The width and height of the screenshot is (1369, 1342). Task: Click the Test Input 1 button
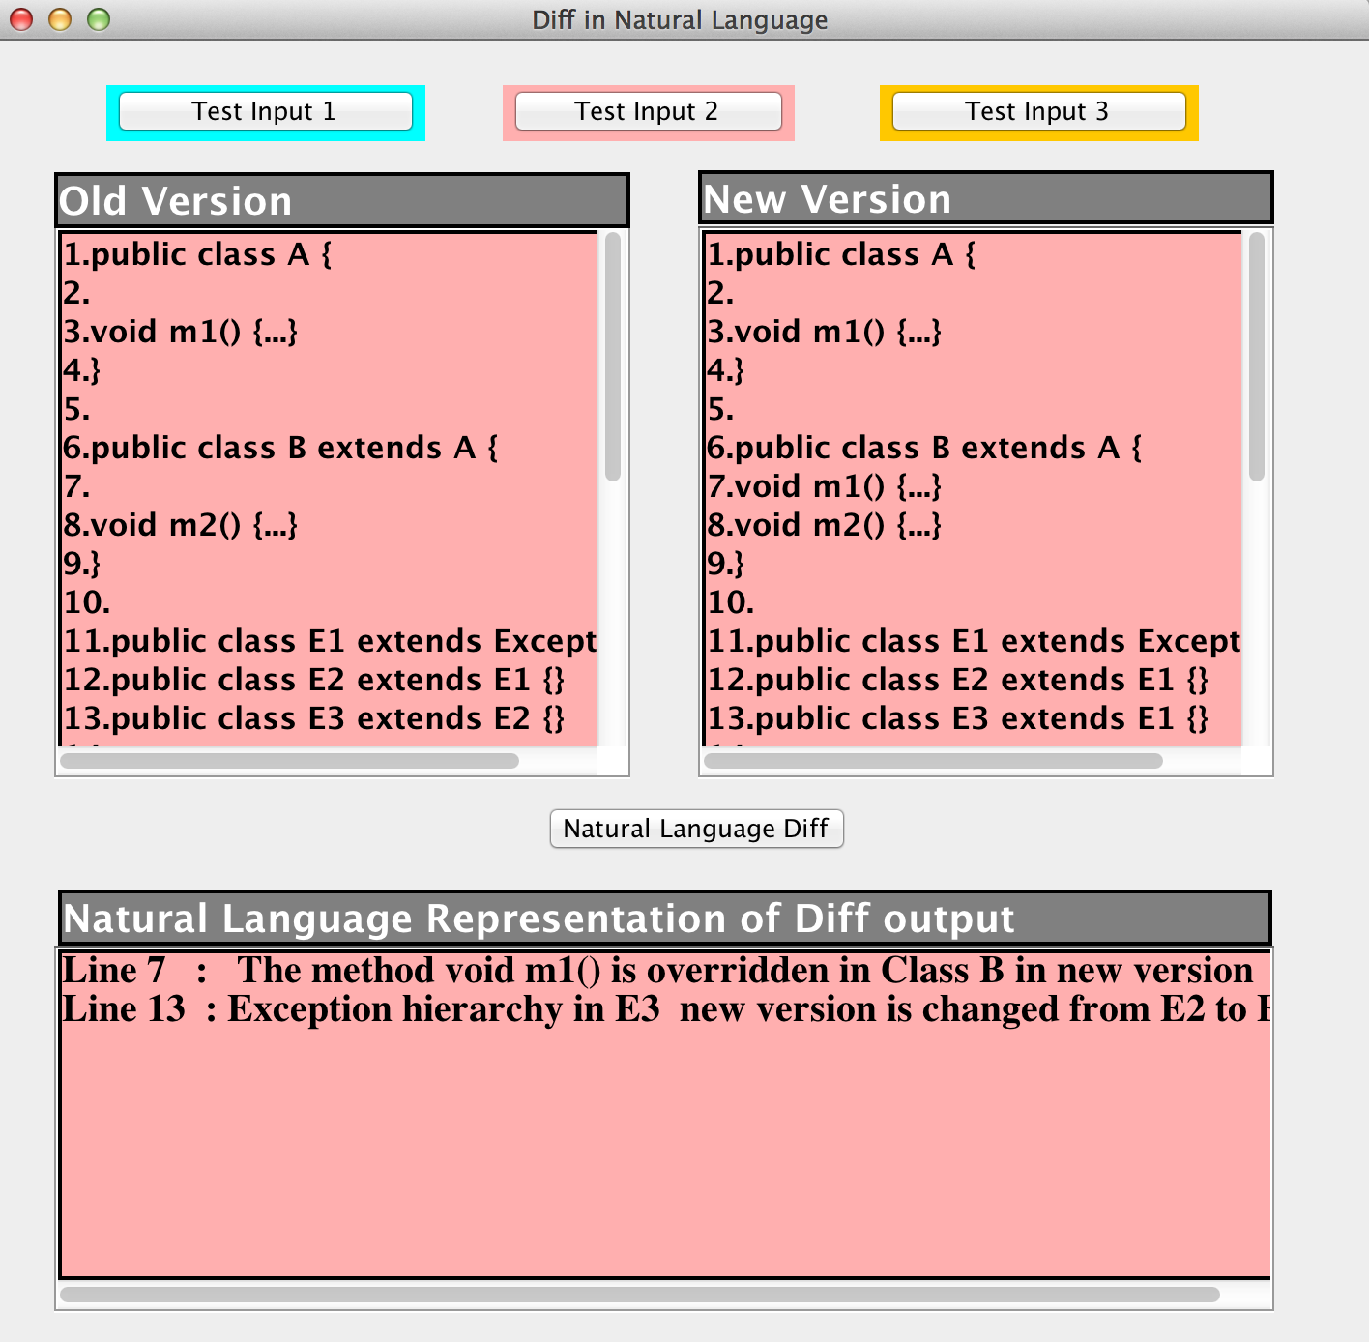coord(265,111)
